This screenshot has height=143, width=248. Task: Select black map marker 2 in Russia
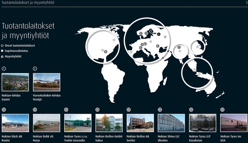[x=159, y=34]
